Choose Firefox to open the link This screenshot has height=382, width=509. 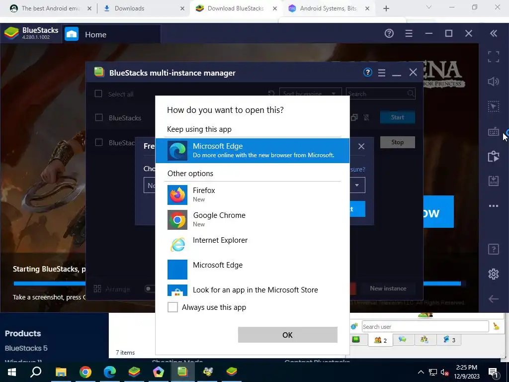click(252, 194)
